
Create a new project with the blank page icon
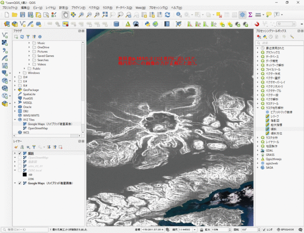click(7, 15)
